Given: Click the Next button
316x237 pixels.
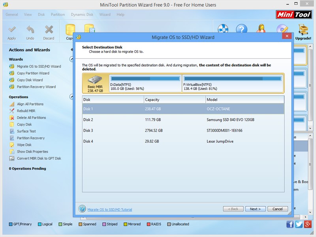Looking at the screenshot, I should (255, 209).
